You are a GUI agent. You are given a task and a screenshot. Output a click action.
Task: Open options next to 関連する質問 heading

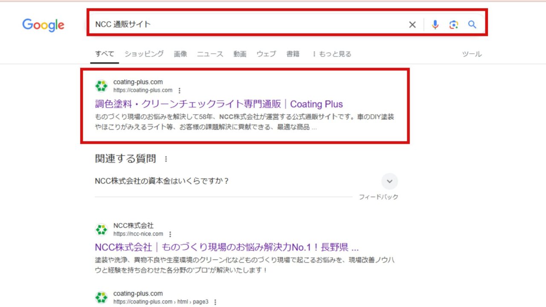(x=166, y=159)
